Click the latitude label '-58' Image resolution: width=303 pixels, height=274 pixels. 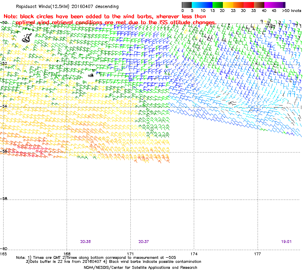tap(4, 198)
